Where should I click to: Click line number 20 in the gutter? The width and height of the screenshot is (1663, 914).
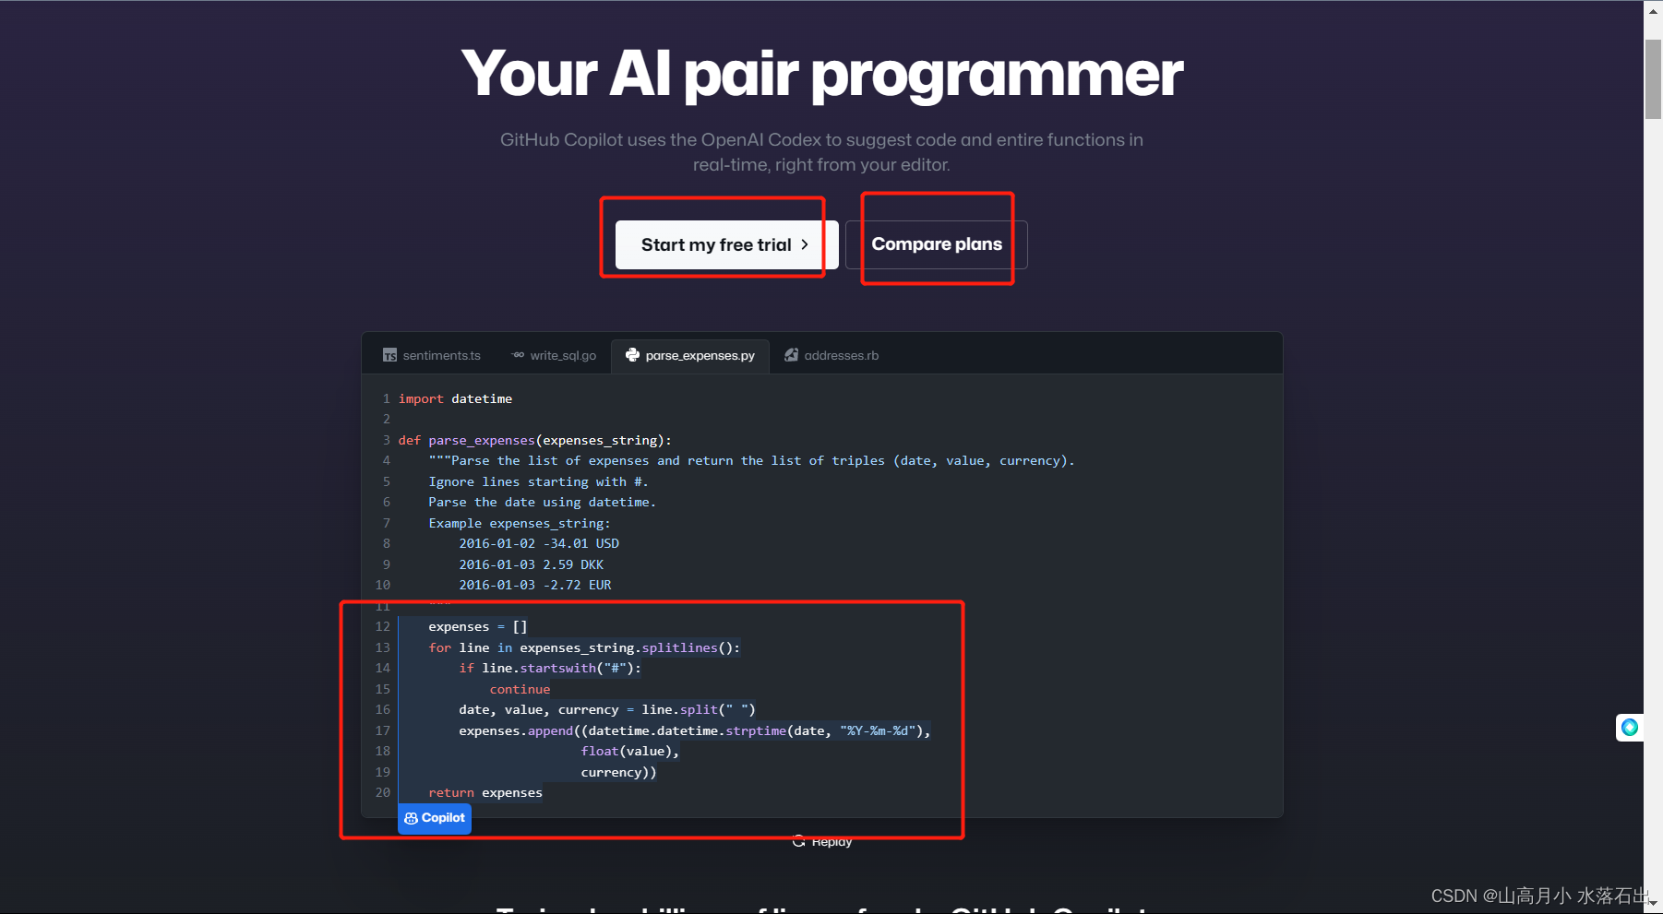pos(383,792)
